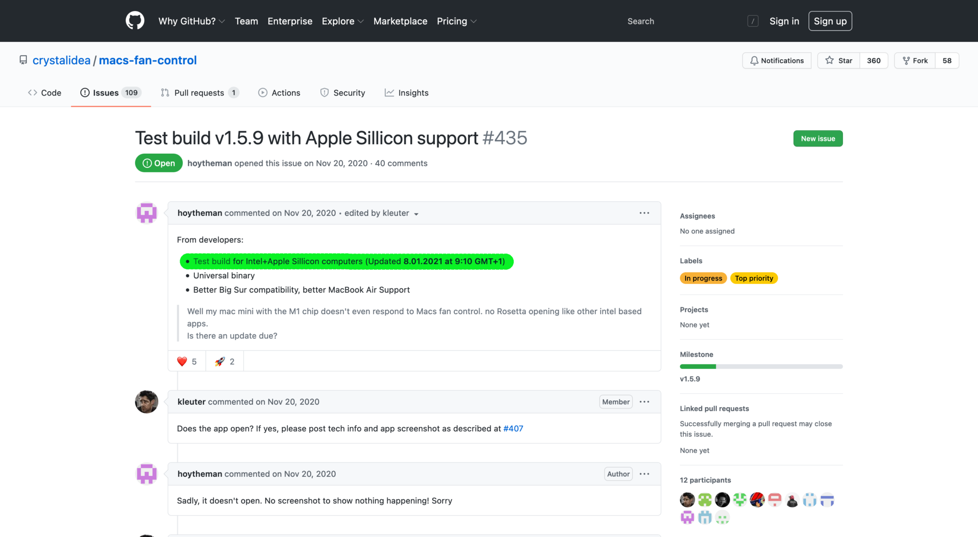Viewport: 978px width, 537px height.
Task: Click the comment date Nov 20, 2020 on kleuter's comment
Action: pos(293,402)
